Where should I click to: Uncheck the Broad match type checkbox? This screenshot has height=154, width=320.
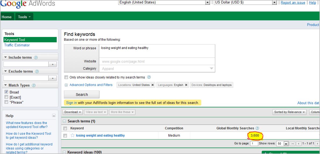coord(6,92)
